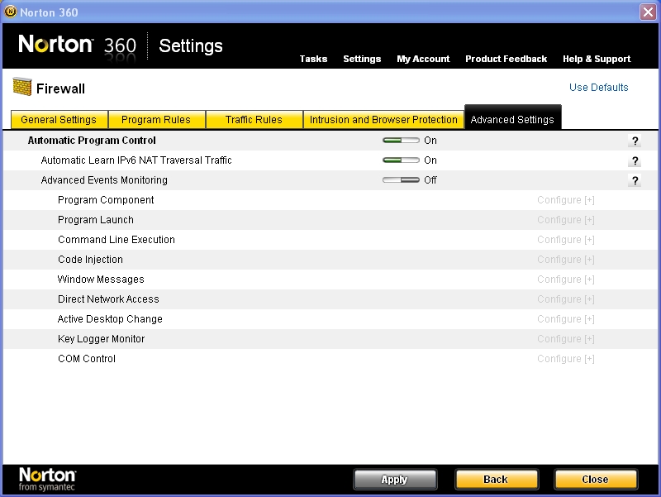Expand Configure for Program Launch

click(x=566, y=220)
